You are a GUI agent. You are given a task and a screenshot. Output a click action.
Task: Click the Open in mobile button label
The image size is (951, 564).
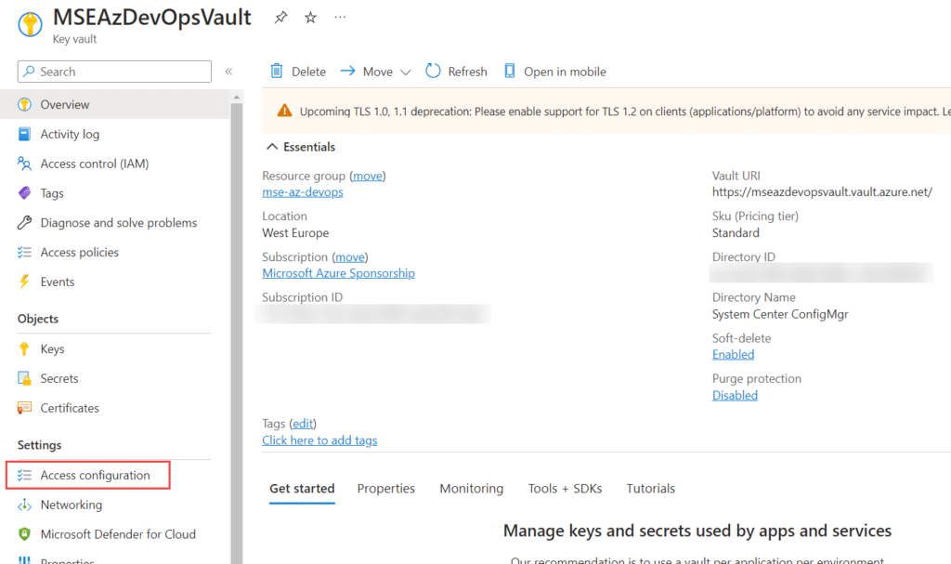(566, 72)
